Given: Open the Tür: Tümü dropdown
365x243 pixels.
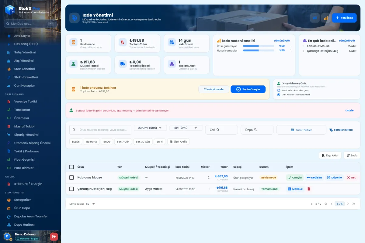Looking at the screenshot, I should click(x=186, y=128).
